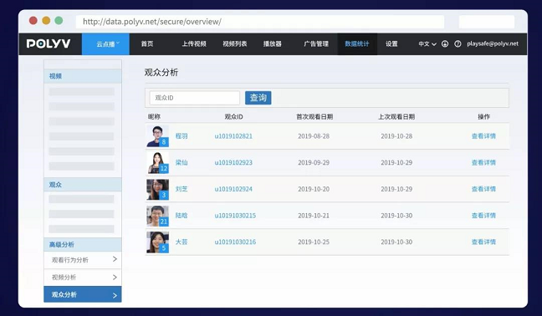Open the 上传视频 page
This screenshot has height=316, width=542.
(x=194, y=43)
